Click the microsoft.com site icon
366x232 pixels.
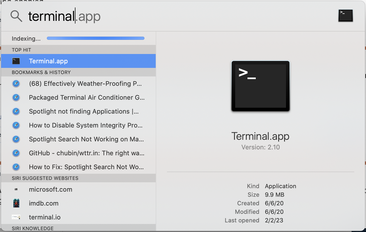coord(16,189)
